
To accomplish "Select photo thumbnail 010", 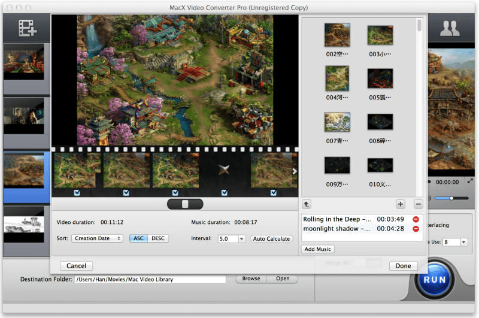I will point(380,165).
